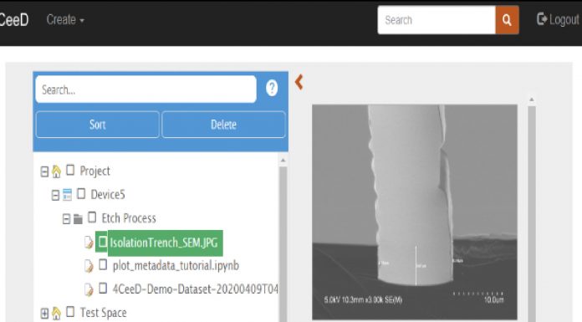Collapse sidebar with the orange left chevron
Screen dimensions: 582x322
coord(299,82)
